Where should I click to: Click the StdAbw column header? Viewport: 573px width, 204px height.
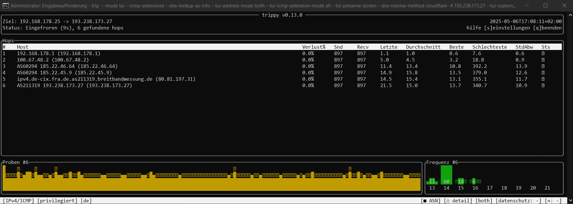[x=524, y=47]
